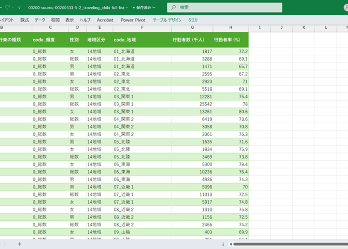Click the 検索 search box
The width and height of the screenshot is (348, 249).
224,8
